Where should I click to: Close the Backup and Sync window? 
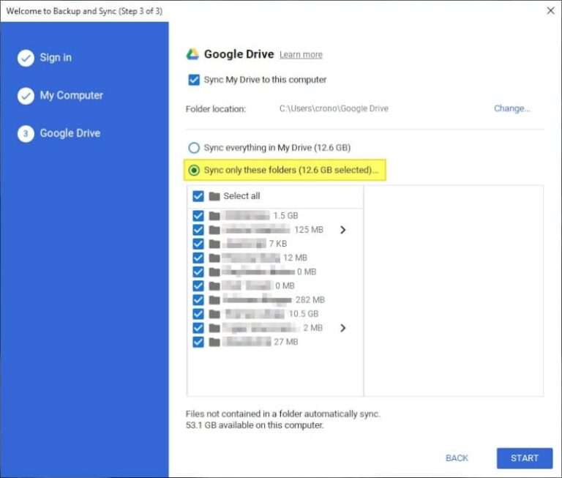[550, 11]
